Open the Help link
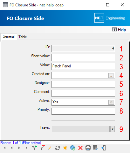Viewport: 130px width, 153px height. pyautogui.click(x=119, y=29)
